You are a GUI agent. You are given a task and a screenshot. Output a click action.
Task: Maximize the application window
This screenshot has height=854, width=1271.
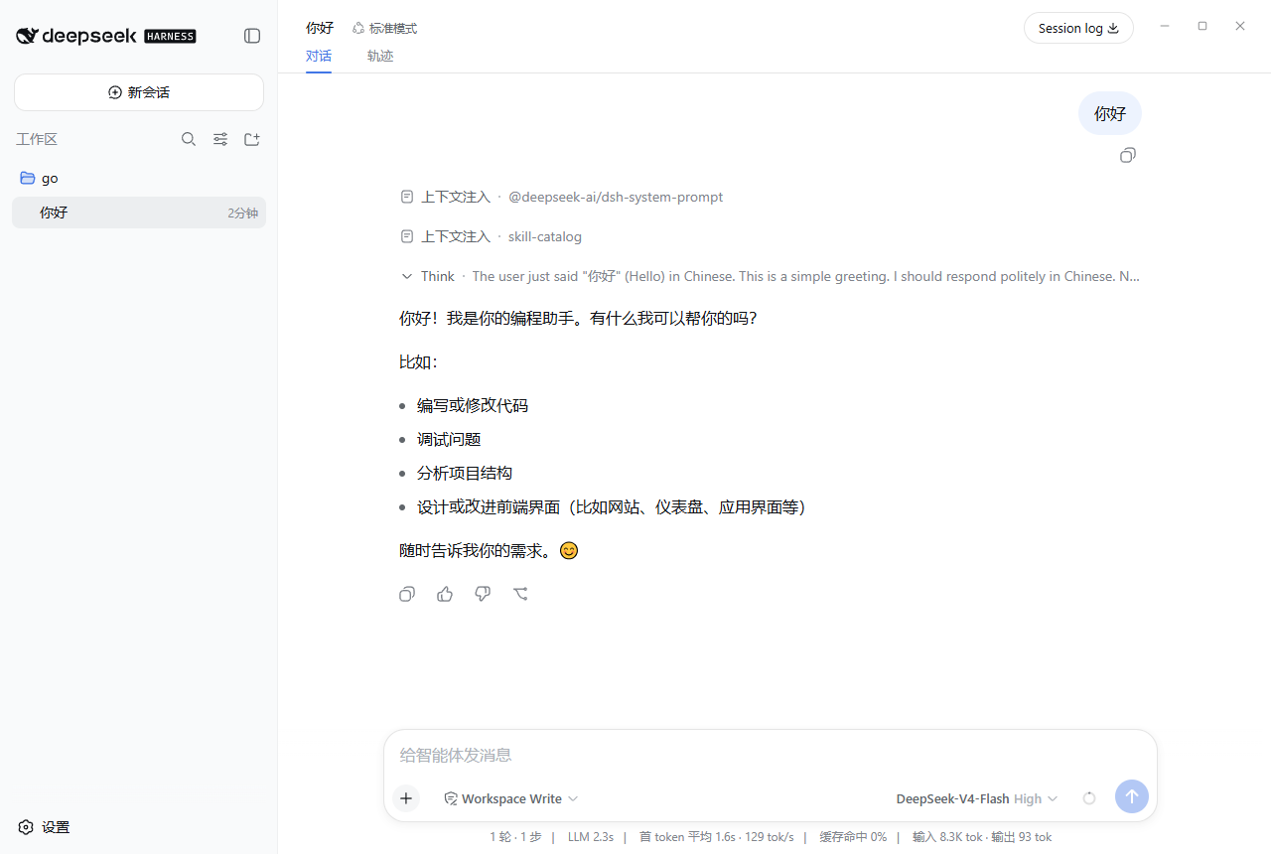[1202, 26]
